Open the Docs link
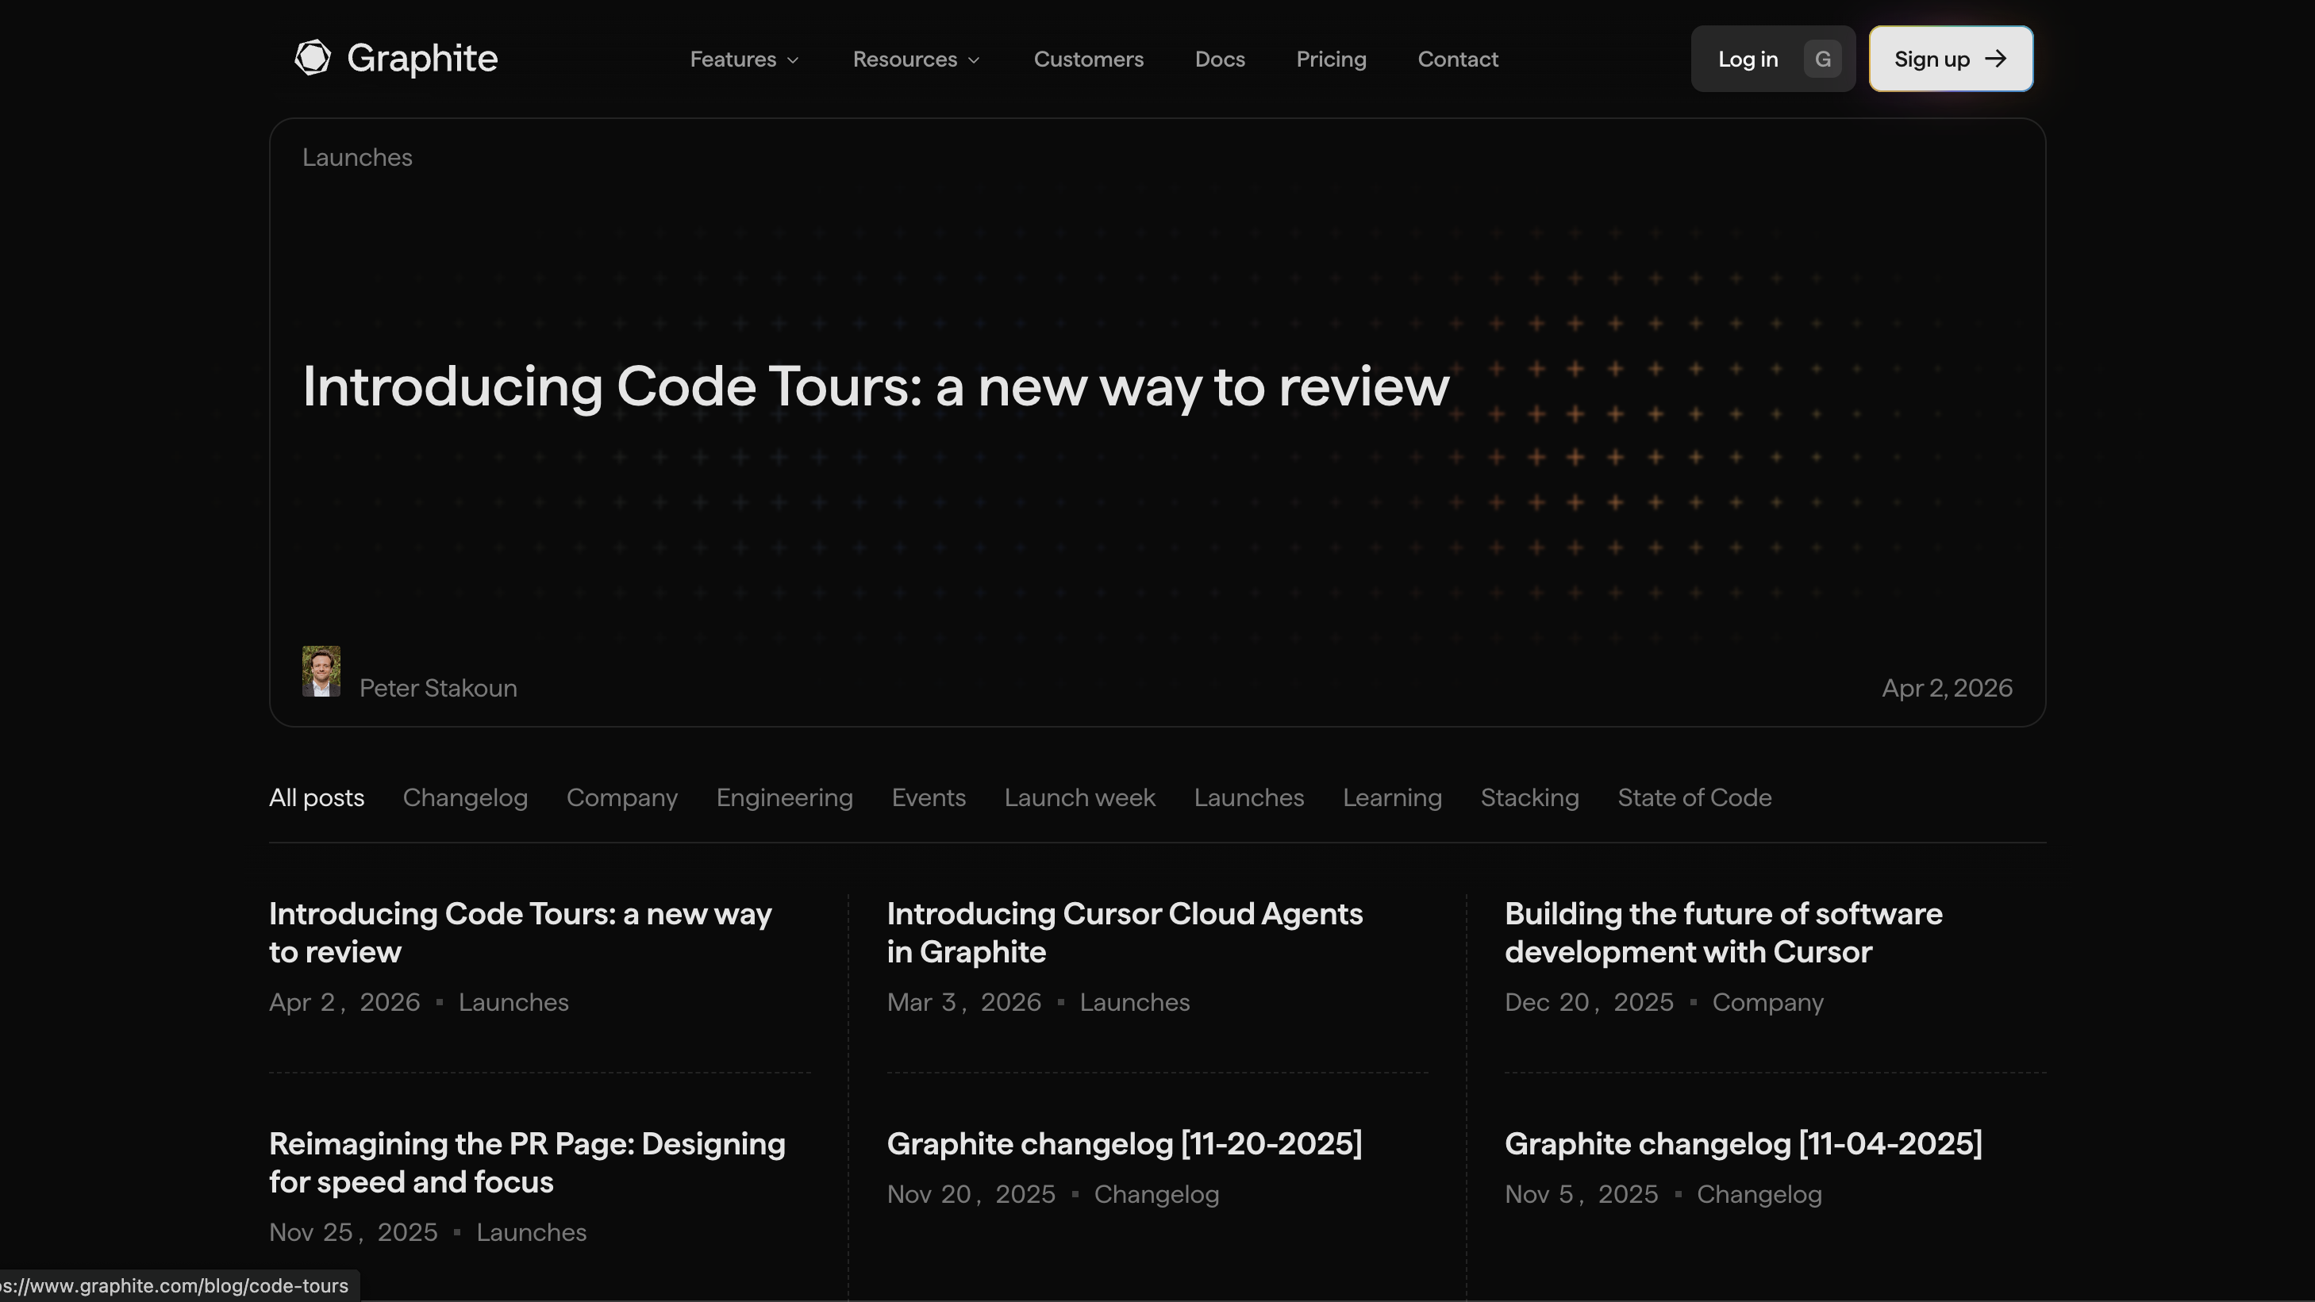This screenshot has height=1302, width=2315. pyautogui.click(x=1220, y=60)
